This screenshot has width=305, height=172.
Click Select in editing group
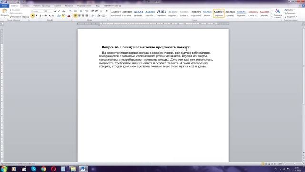click(290, 17)
